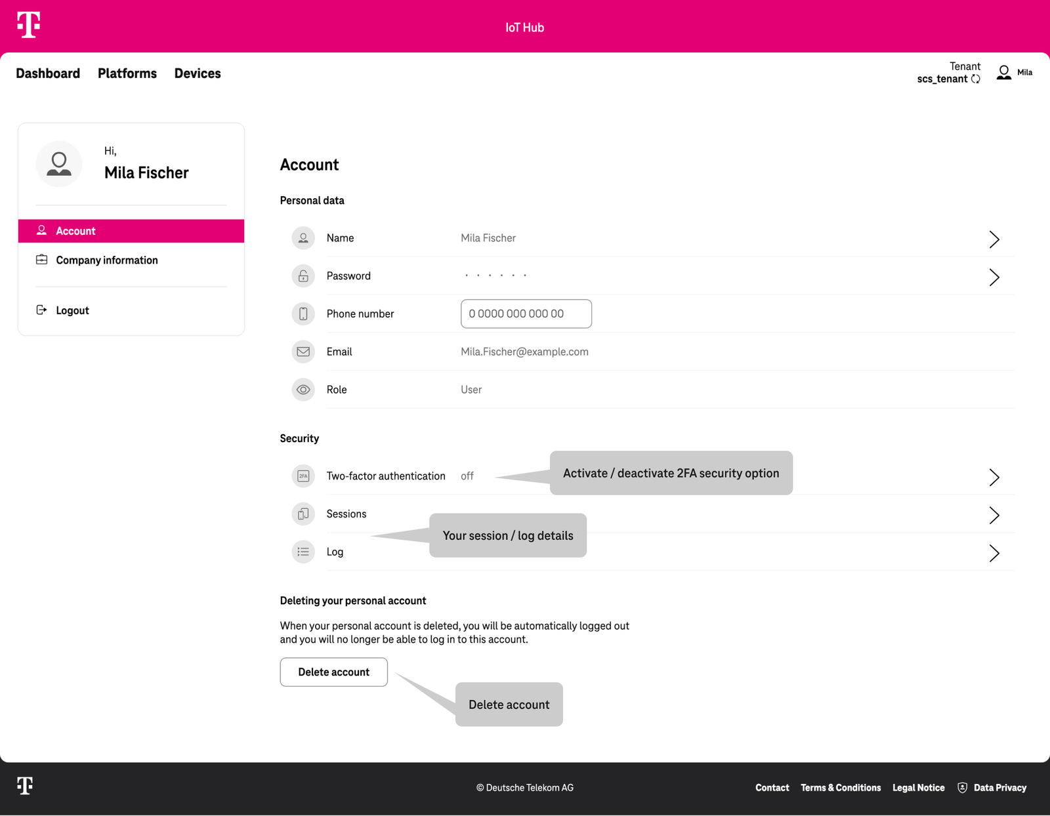Click the eye icon next to Role

pos(303,389)
